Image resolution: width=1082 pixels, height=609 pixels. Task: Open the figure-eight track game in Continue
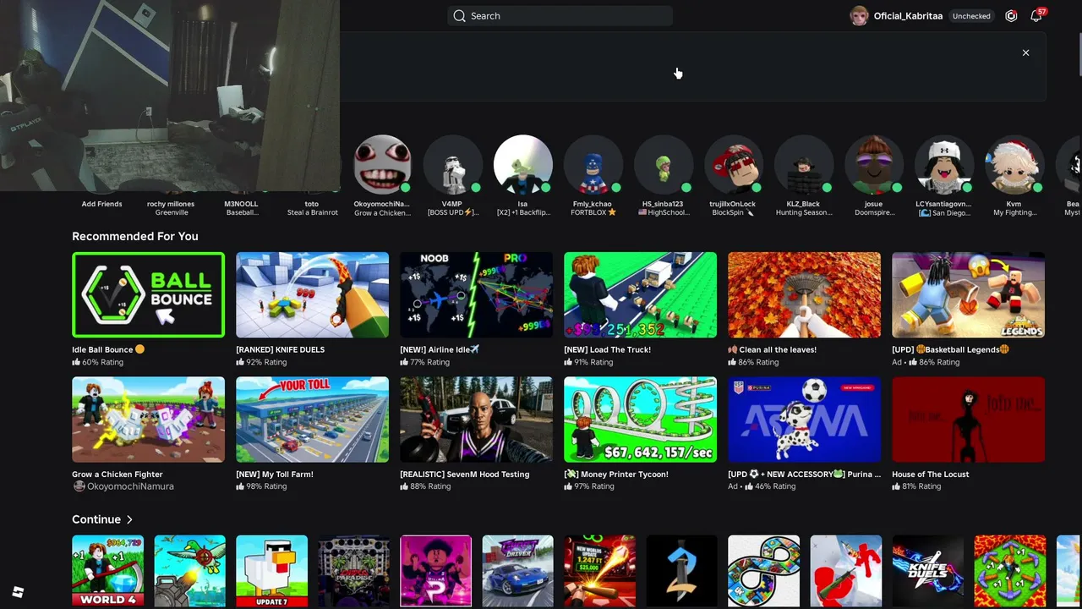click(x=764, y=571)
